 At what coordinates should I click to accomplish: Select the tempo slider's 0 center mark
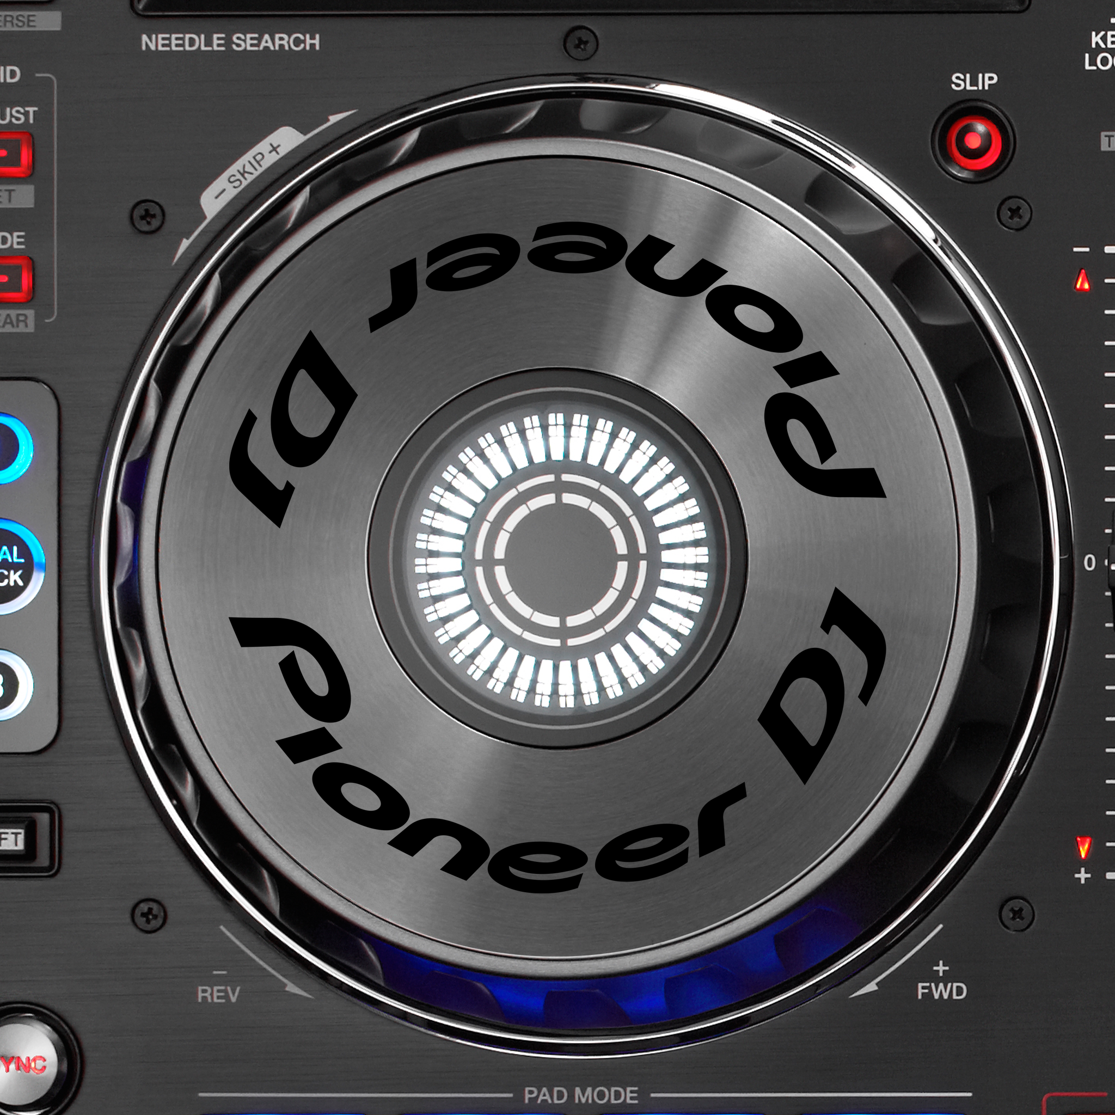pos(1089,562)
